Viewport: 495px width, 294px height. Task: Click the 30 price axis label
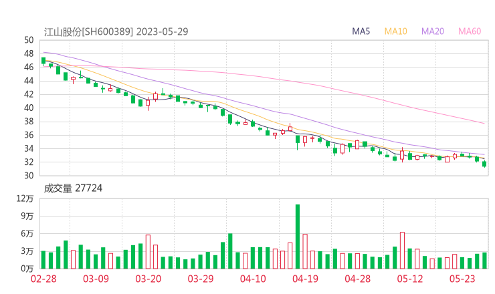29,176
